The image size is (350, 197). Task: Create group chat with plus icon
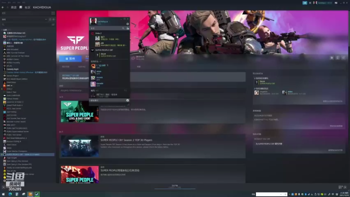(x=127, y=100)
